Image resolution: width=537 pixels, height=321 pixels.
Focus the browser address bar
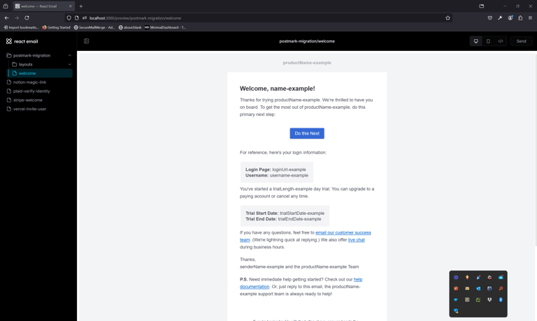point(266,18)
